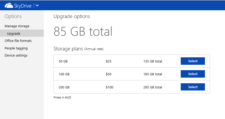Click the Prices in AUD note

point(62,98)
